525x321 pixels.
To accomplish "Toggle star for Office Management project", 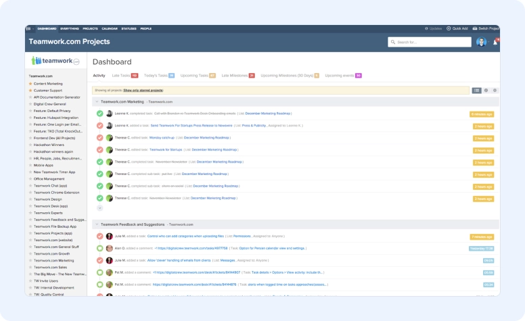I will click(x=30, y=179).
